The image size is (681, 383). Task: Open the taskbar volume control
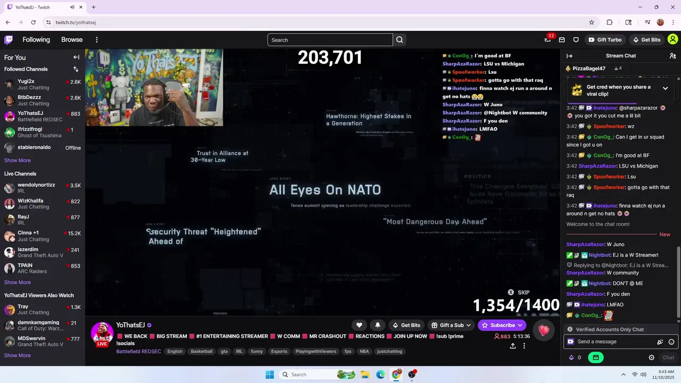[x=644, y=374]
